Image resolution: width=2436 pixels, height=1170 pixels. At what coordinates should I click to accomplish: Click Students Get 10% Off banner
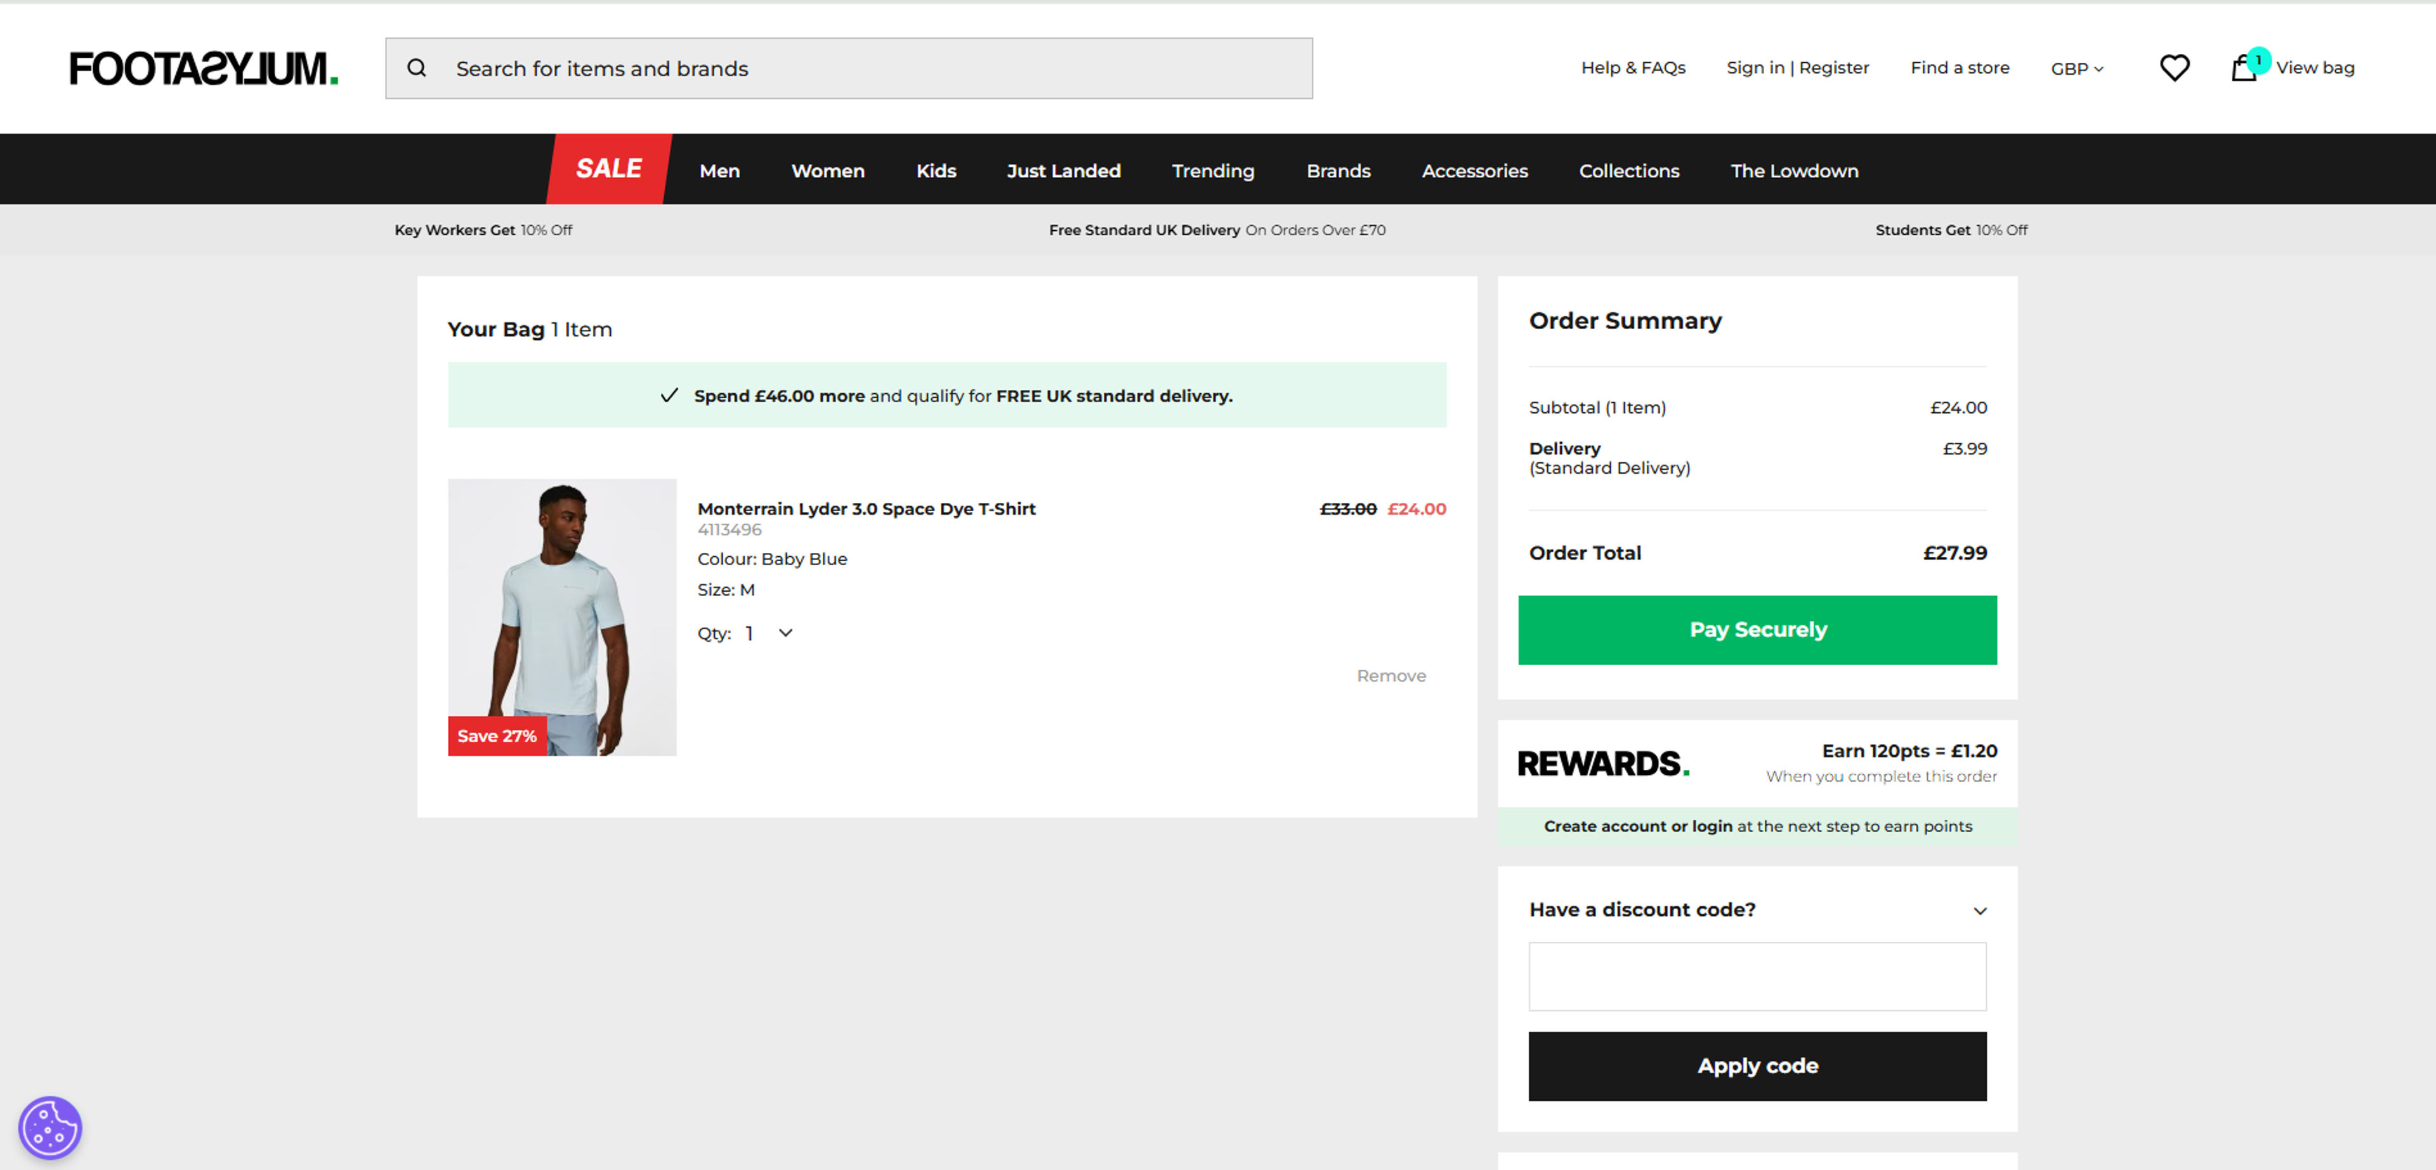[x=1951, y=230]
